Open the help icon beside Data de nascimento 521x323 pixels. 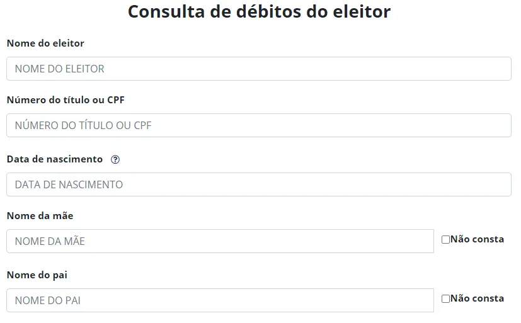point(115,160)
